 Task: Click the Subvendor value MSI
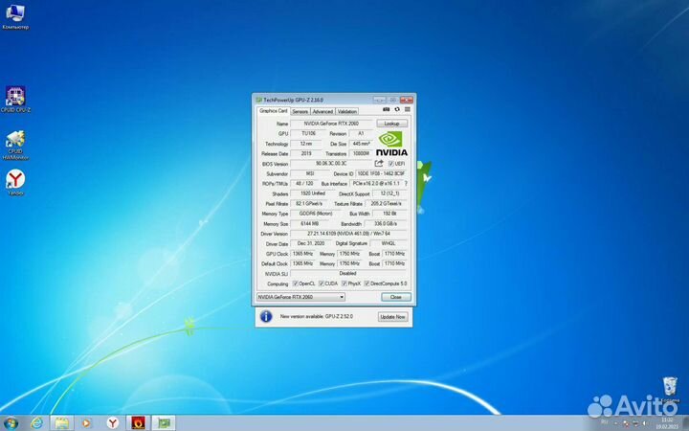point(310,173)
